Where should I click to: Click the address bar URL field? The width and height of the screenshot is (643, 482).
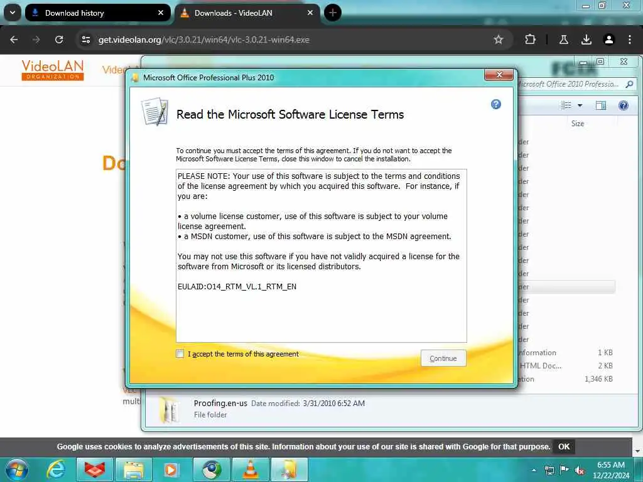(287, 40)
